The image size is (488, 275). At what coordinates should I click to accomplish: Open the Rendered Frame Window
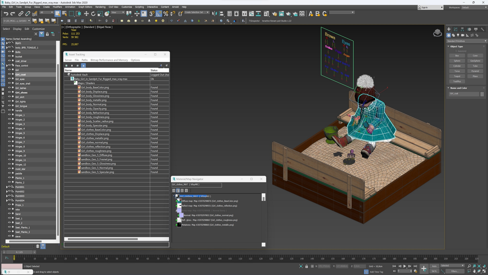[281, 13]
